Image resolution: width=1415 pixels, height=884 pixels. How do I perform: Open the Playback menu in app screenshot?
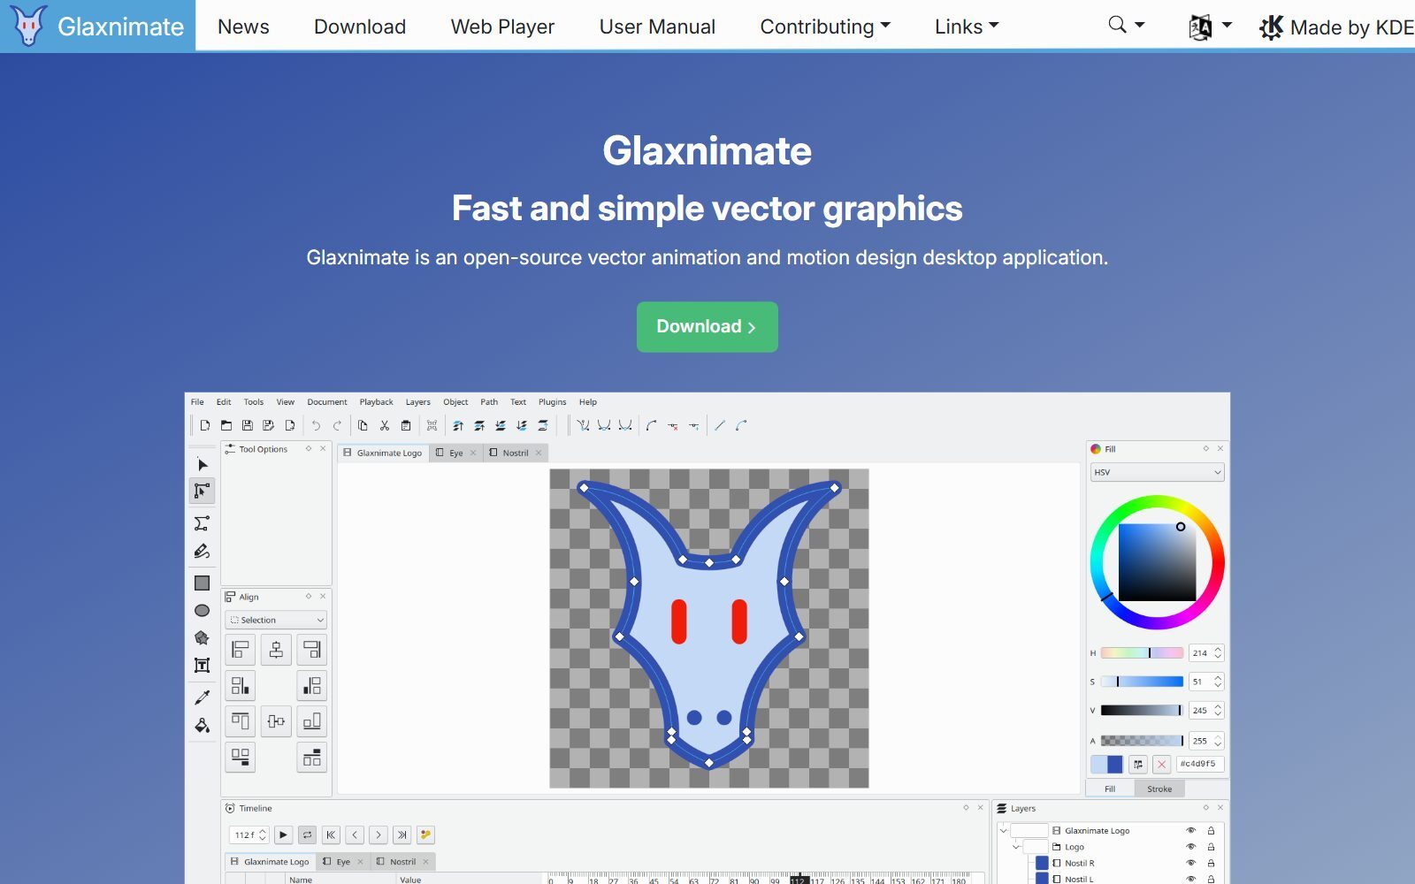coord(376,402)
